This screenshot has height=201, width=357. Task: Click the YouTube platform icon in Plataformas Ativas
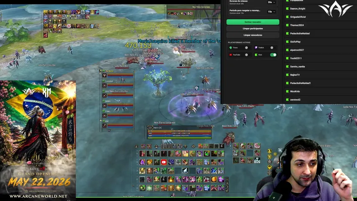tap(231, 55)
